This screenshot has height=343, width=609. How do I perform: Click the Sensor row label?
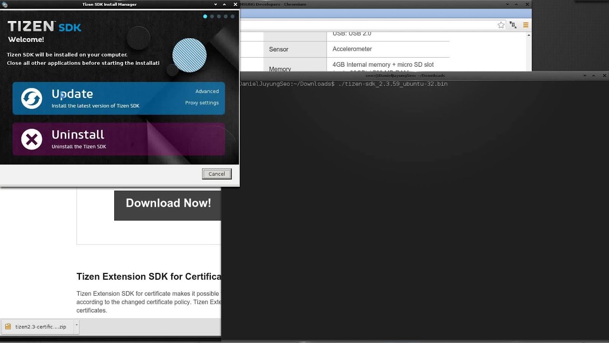pos(279,49)
